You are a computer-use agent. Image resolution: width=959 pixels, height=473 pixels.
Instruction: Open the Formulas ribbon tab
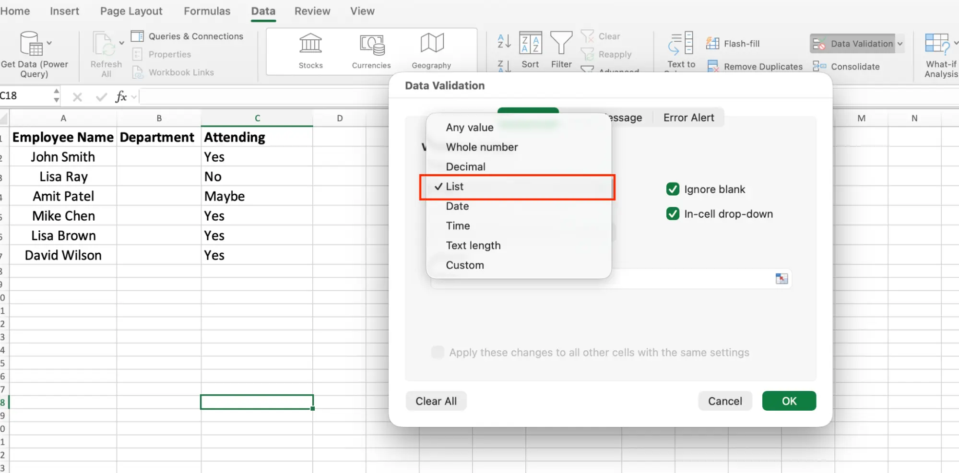[x=207, y=11]
